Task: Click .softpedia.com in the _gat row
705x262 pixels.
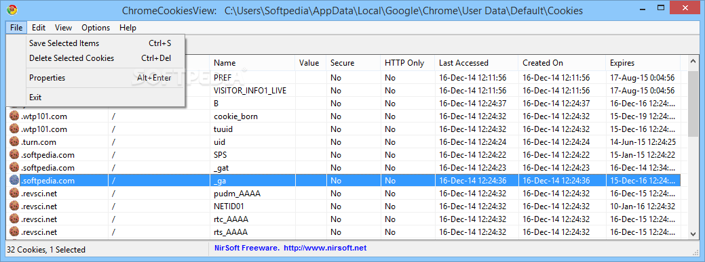Action: coord(47,168)
